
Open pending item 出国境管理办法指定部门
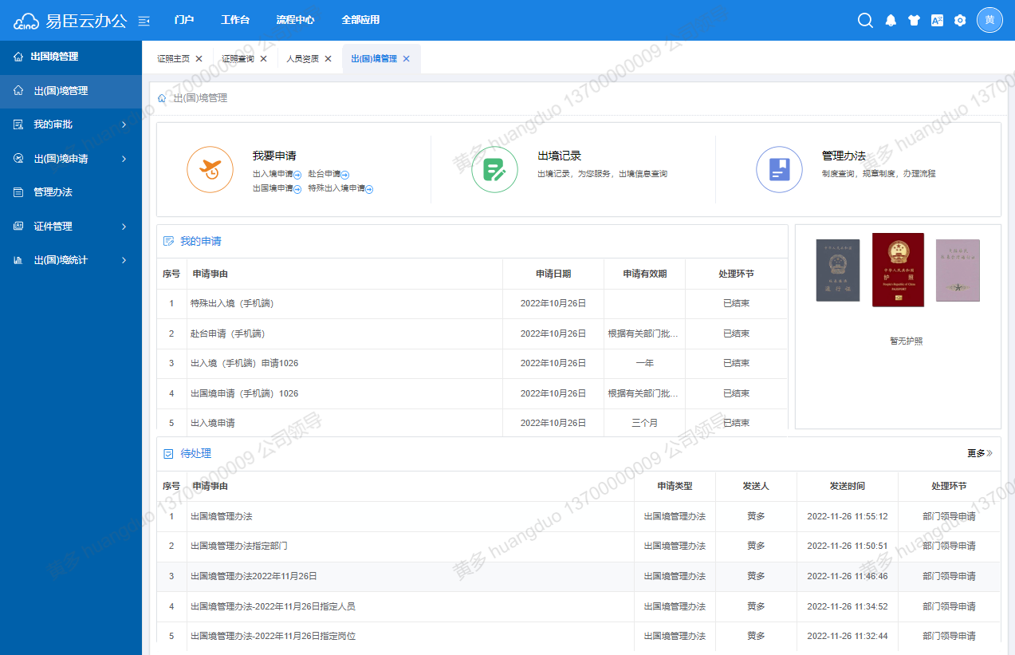tap(239, 546)
